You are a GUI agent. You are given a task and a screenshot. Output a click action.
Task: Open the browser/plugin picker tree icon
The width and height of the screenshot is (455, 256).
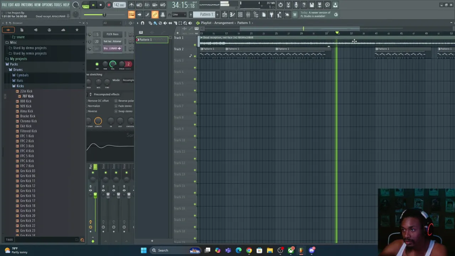256,15
